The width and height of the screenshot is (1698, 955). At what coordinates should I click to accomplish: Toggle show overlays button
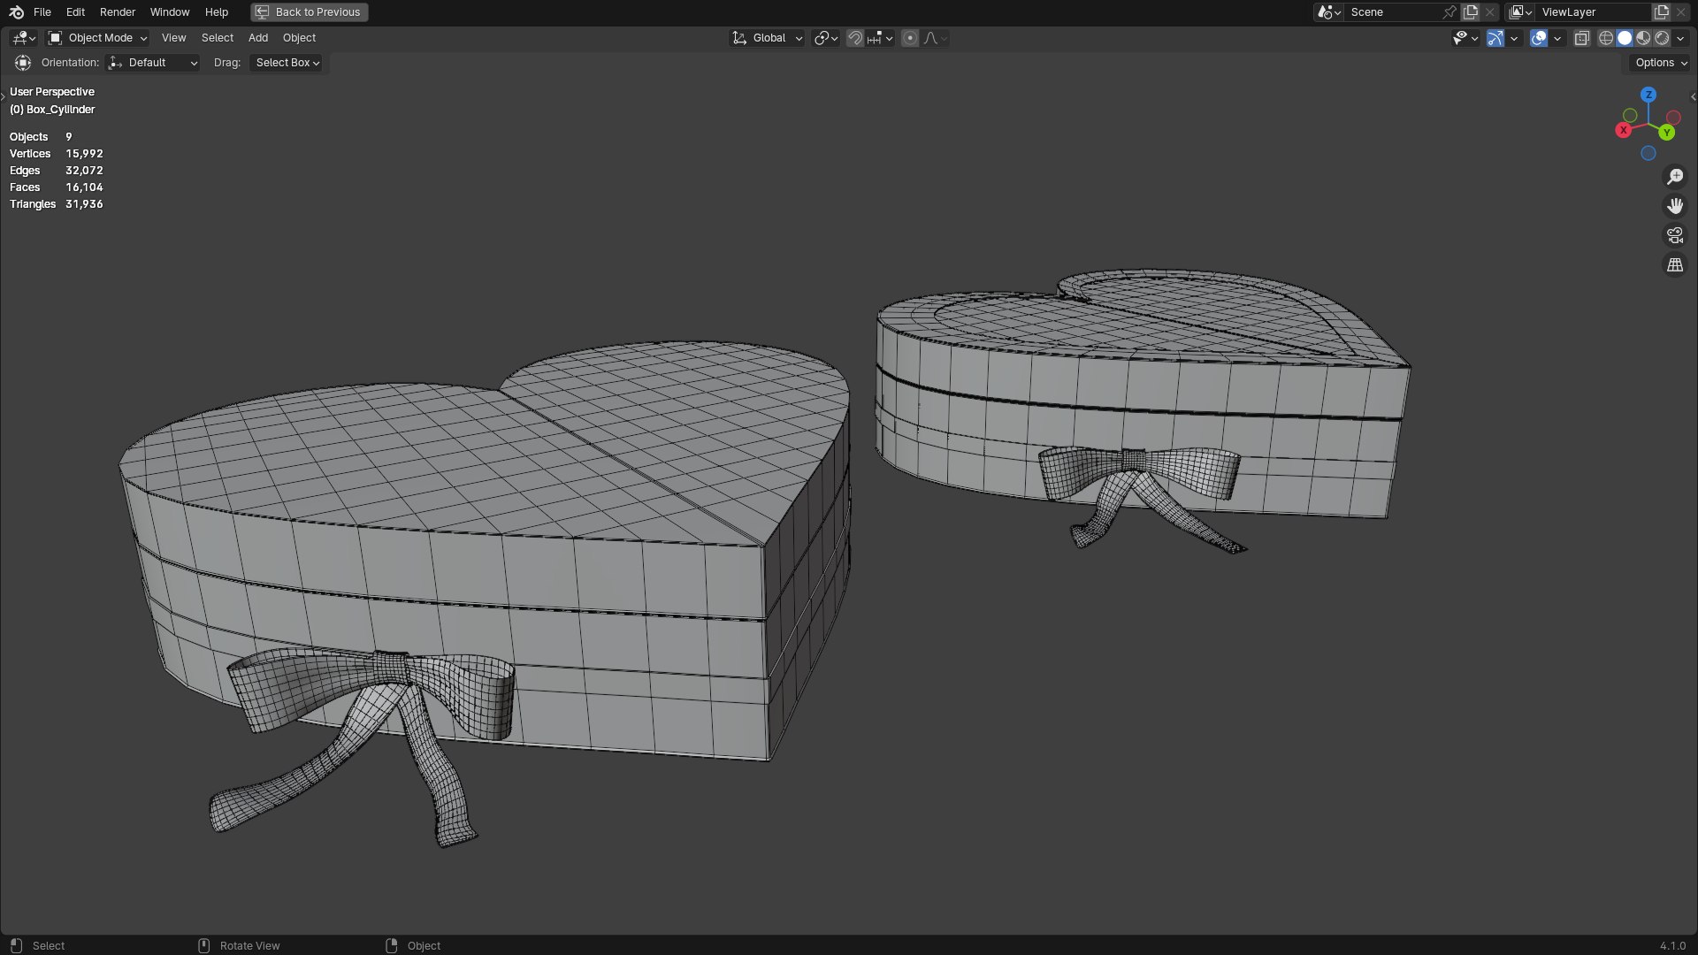tap(1539, 38)
